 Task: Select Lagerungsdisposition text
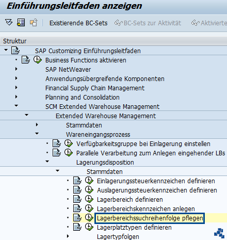(x=105, y=163)
